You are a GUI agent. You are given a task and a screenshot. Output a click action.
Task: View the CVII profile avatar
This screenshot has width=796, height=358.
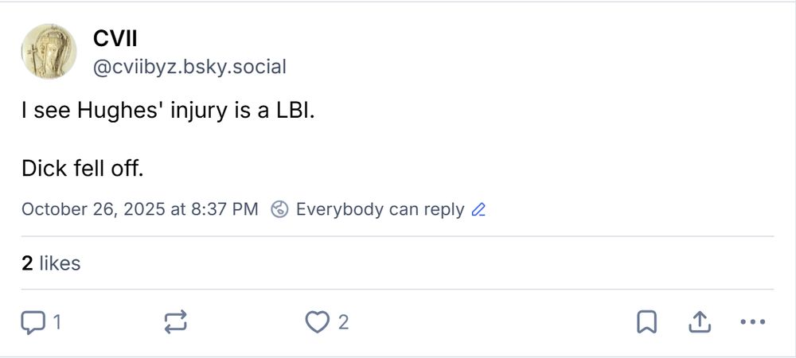(x=49, y=52)
